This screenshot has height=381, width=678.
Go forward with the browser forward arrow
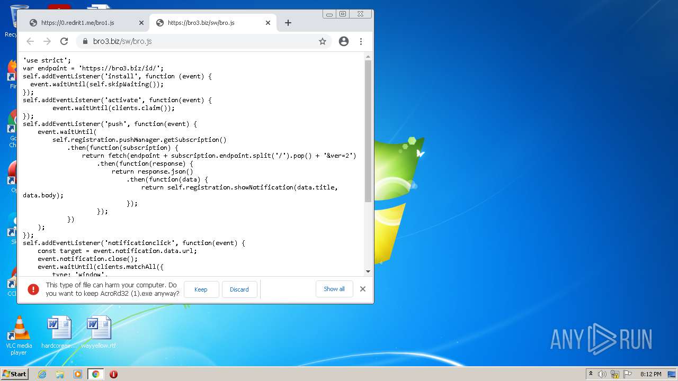tap(47, 41)
